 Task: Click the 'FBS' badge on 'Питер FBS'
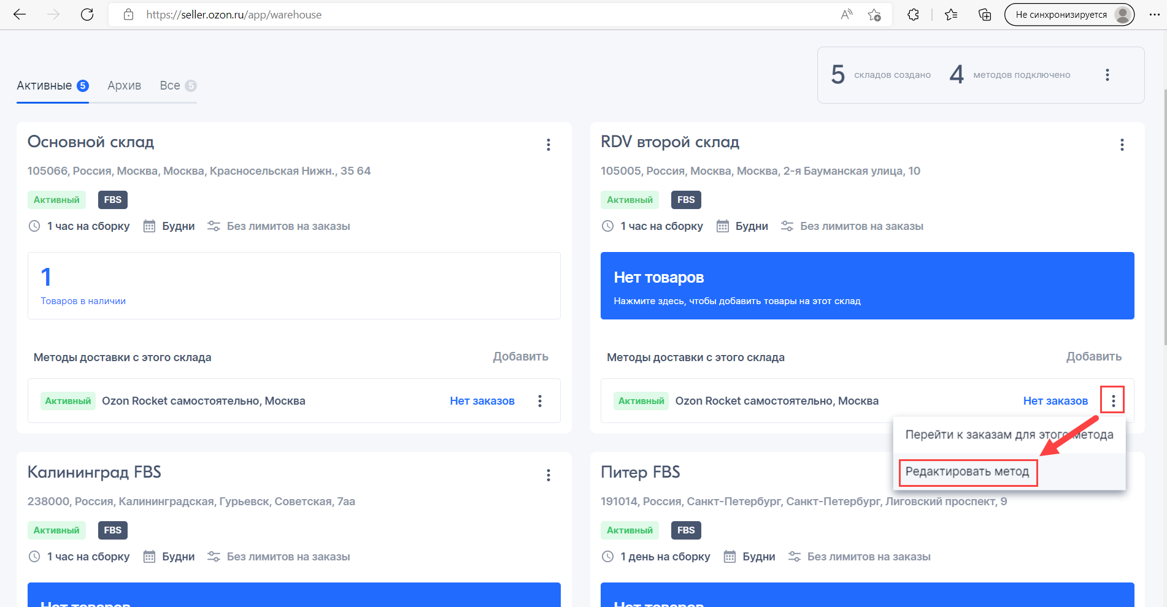pos(686,530)
